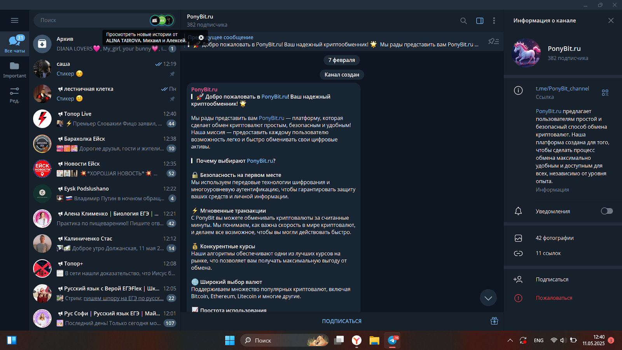Open Барахолка Ейск channel avatar
The image size is (622, 350).
[x=42, y=143]
